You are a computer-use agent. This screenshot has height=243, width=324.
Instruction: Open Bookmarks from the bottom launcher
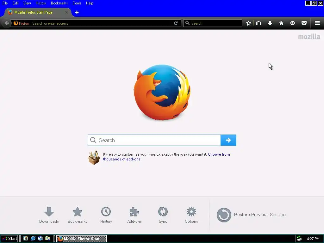[78, 215]
